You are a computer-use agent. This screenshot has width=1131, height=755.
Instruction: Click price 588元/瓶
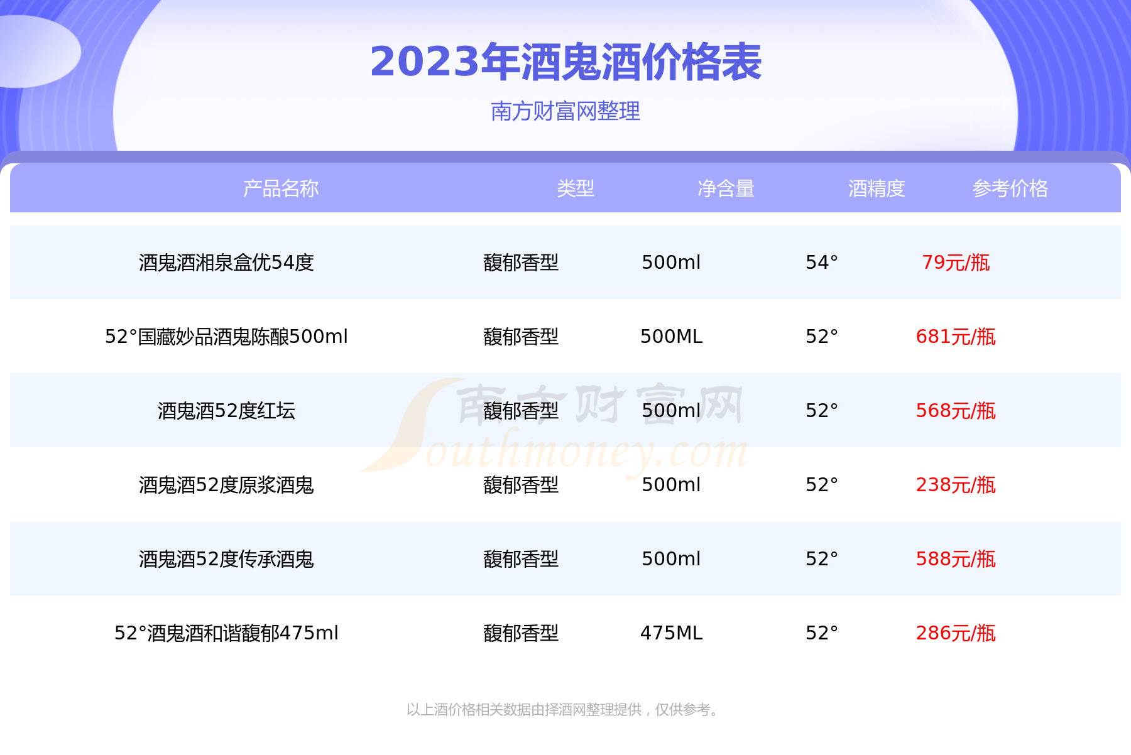point(956,559)
